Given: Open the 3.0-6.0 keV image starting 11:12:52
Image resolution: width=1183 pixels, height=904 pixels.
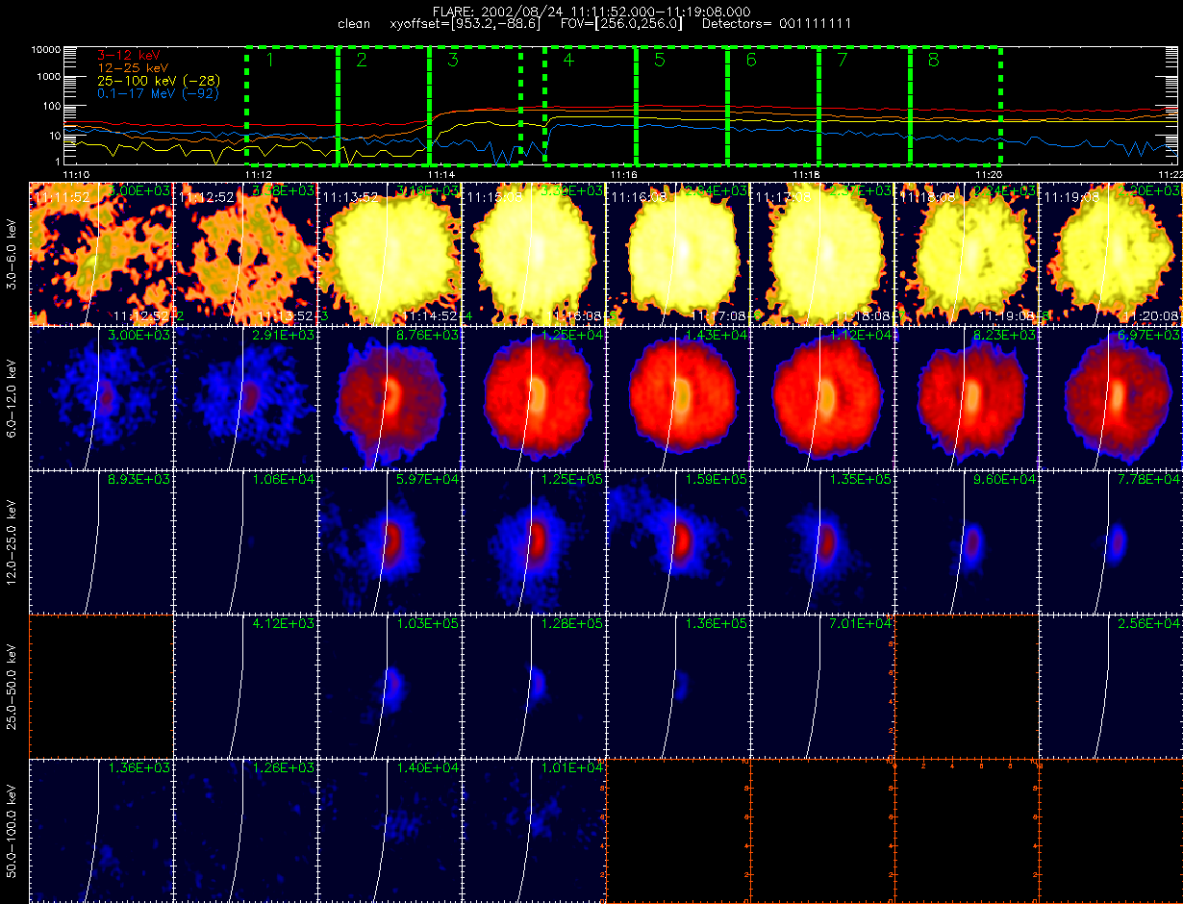Looking at the screenshot, I should point(246,253).
